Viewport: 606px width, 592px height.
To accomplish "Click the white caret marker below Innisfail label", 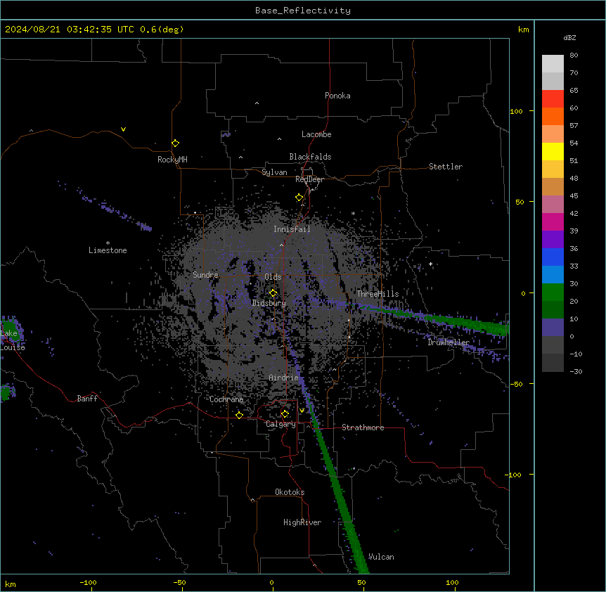I will click(281, 245).
